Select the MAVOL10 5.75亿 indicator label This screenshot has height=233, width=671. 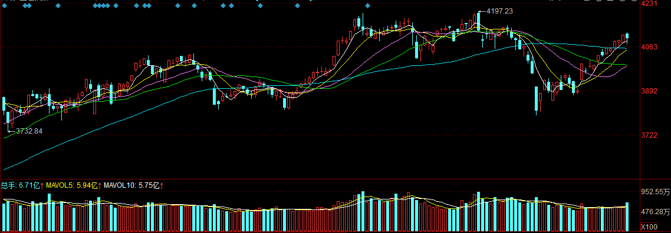[130, 185]
